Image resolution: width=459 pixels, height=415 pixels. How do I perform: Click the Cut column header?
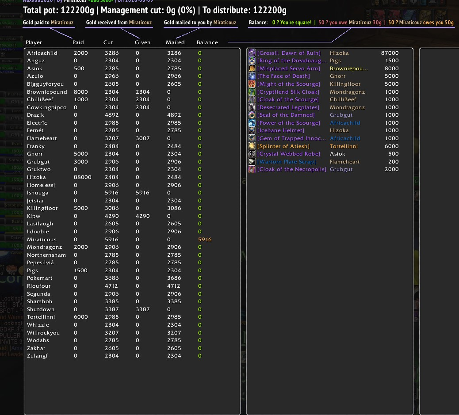(x=108, y=42)
